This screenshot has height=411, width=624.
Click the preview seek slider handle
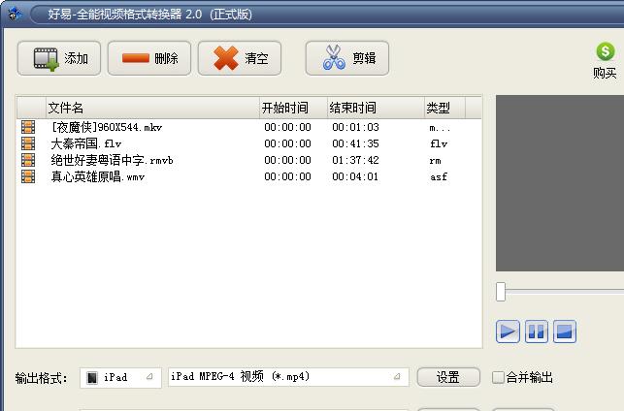[x=501, y=292]
